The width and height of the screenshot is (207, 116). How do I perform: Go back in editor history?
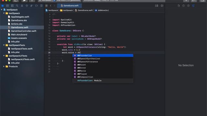[x=50, y=6]
